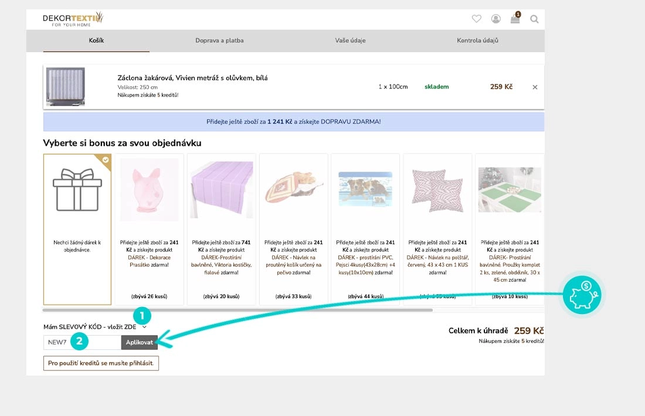Click Aplikovat to apply the coupon

point(140,342)
